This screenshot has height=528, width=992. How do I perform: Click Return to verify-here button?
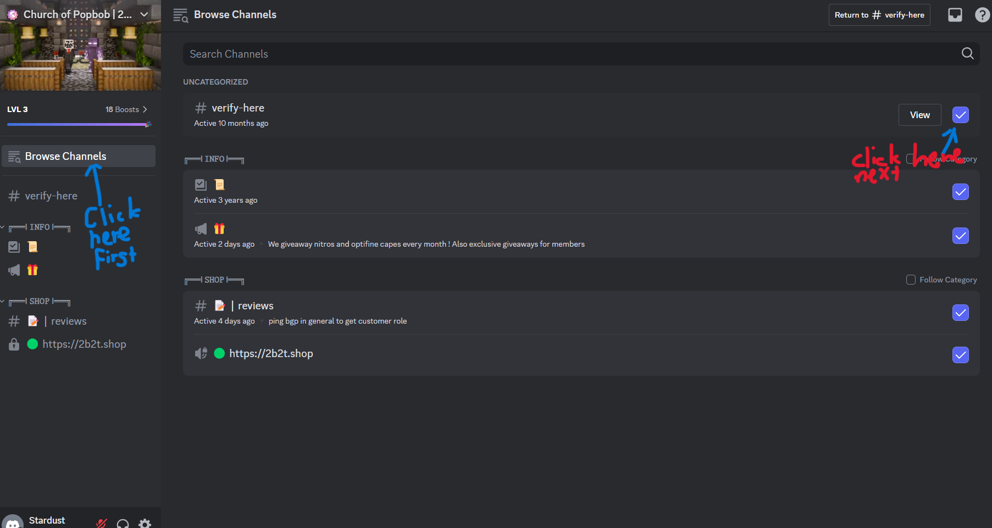coord(879,15)
